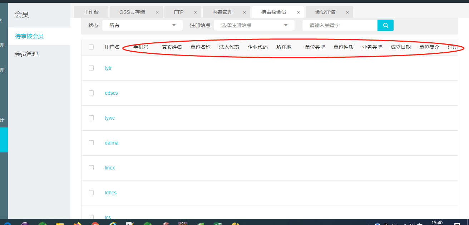This screenshot has height=225, width=469.
Task: Click the 真实姓名 column header
Action: pos(172,47)
